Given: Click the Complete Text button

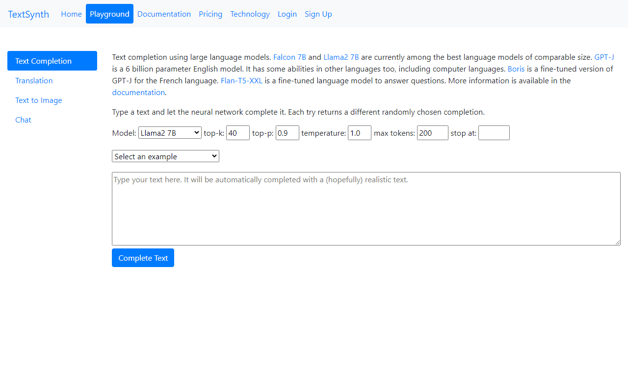Looking at the screenshot, I should [143, 258].
